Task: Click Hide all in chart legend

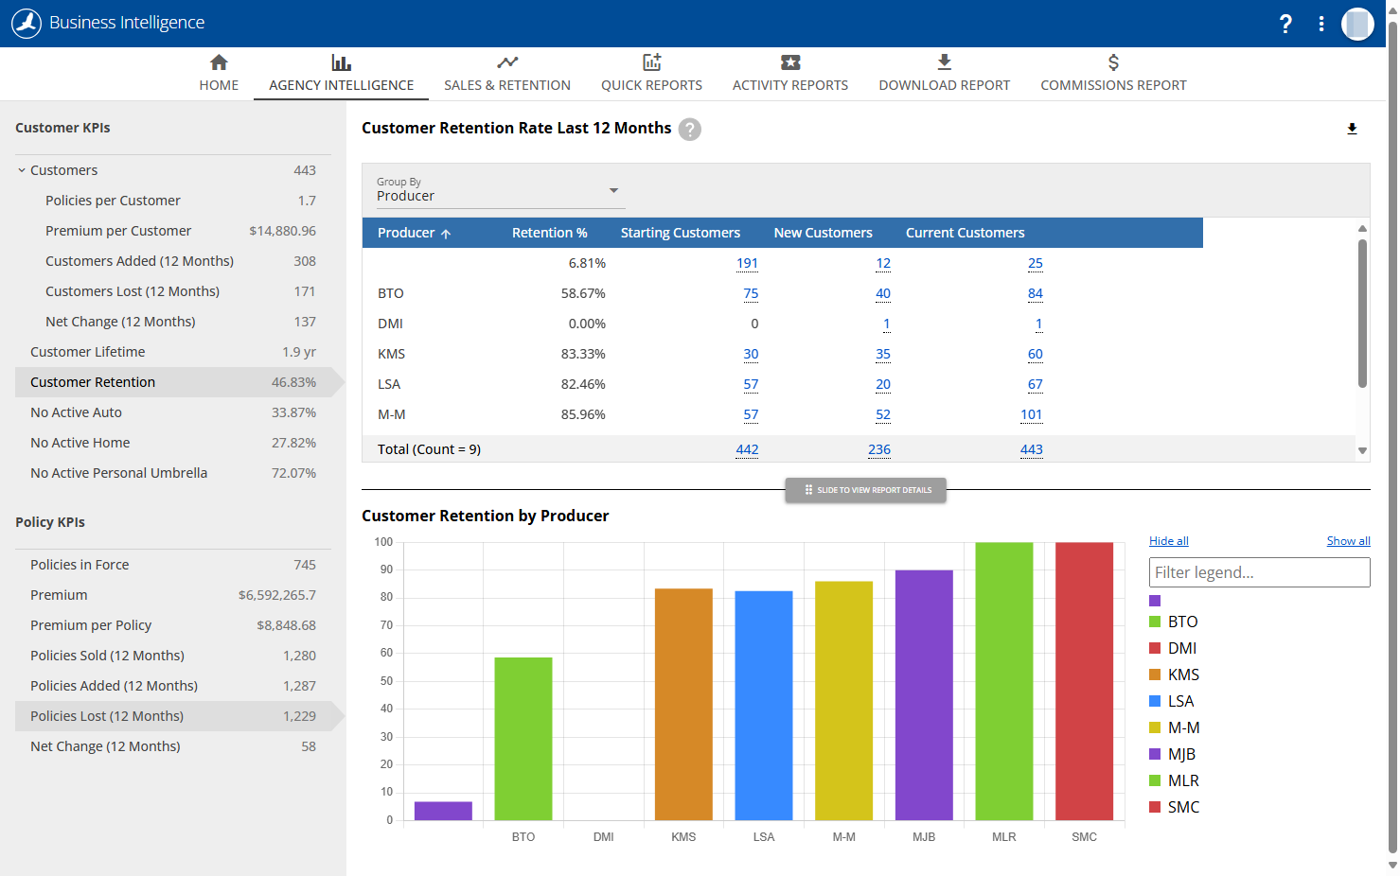Action: (x=1168, y=541)
